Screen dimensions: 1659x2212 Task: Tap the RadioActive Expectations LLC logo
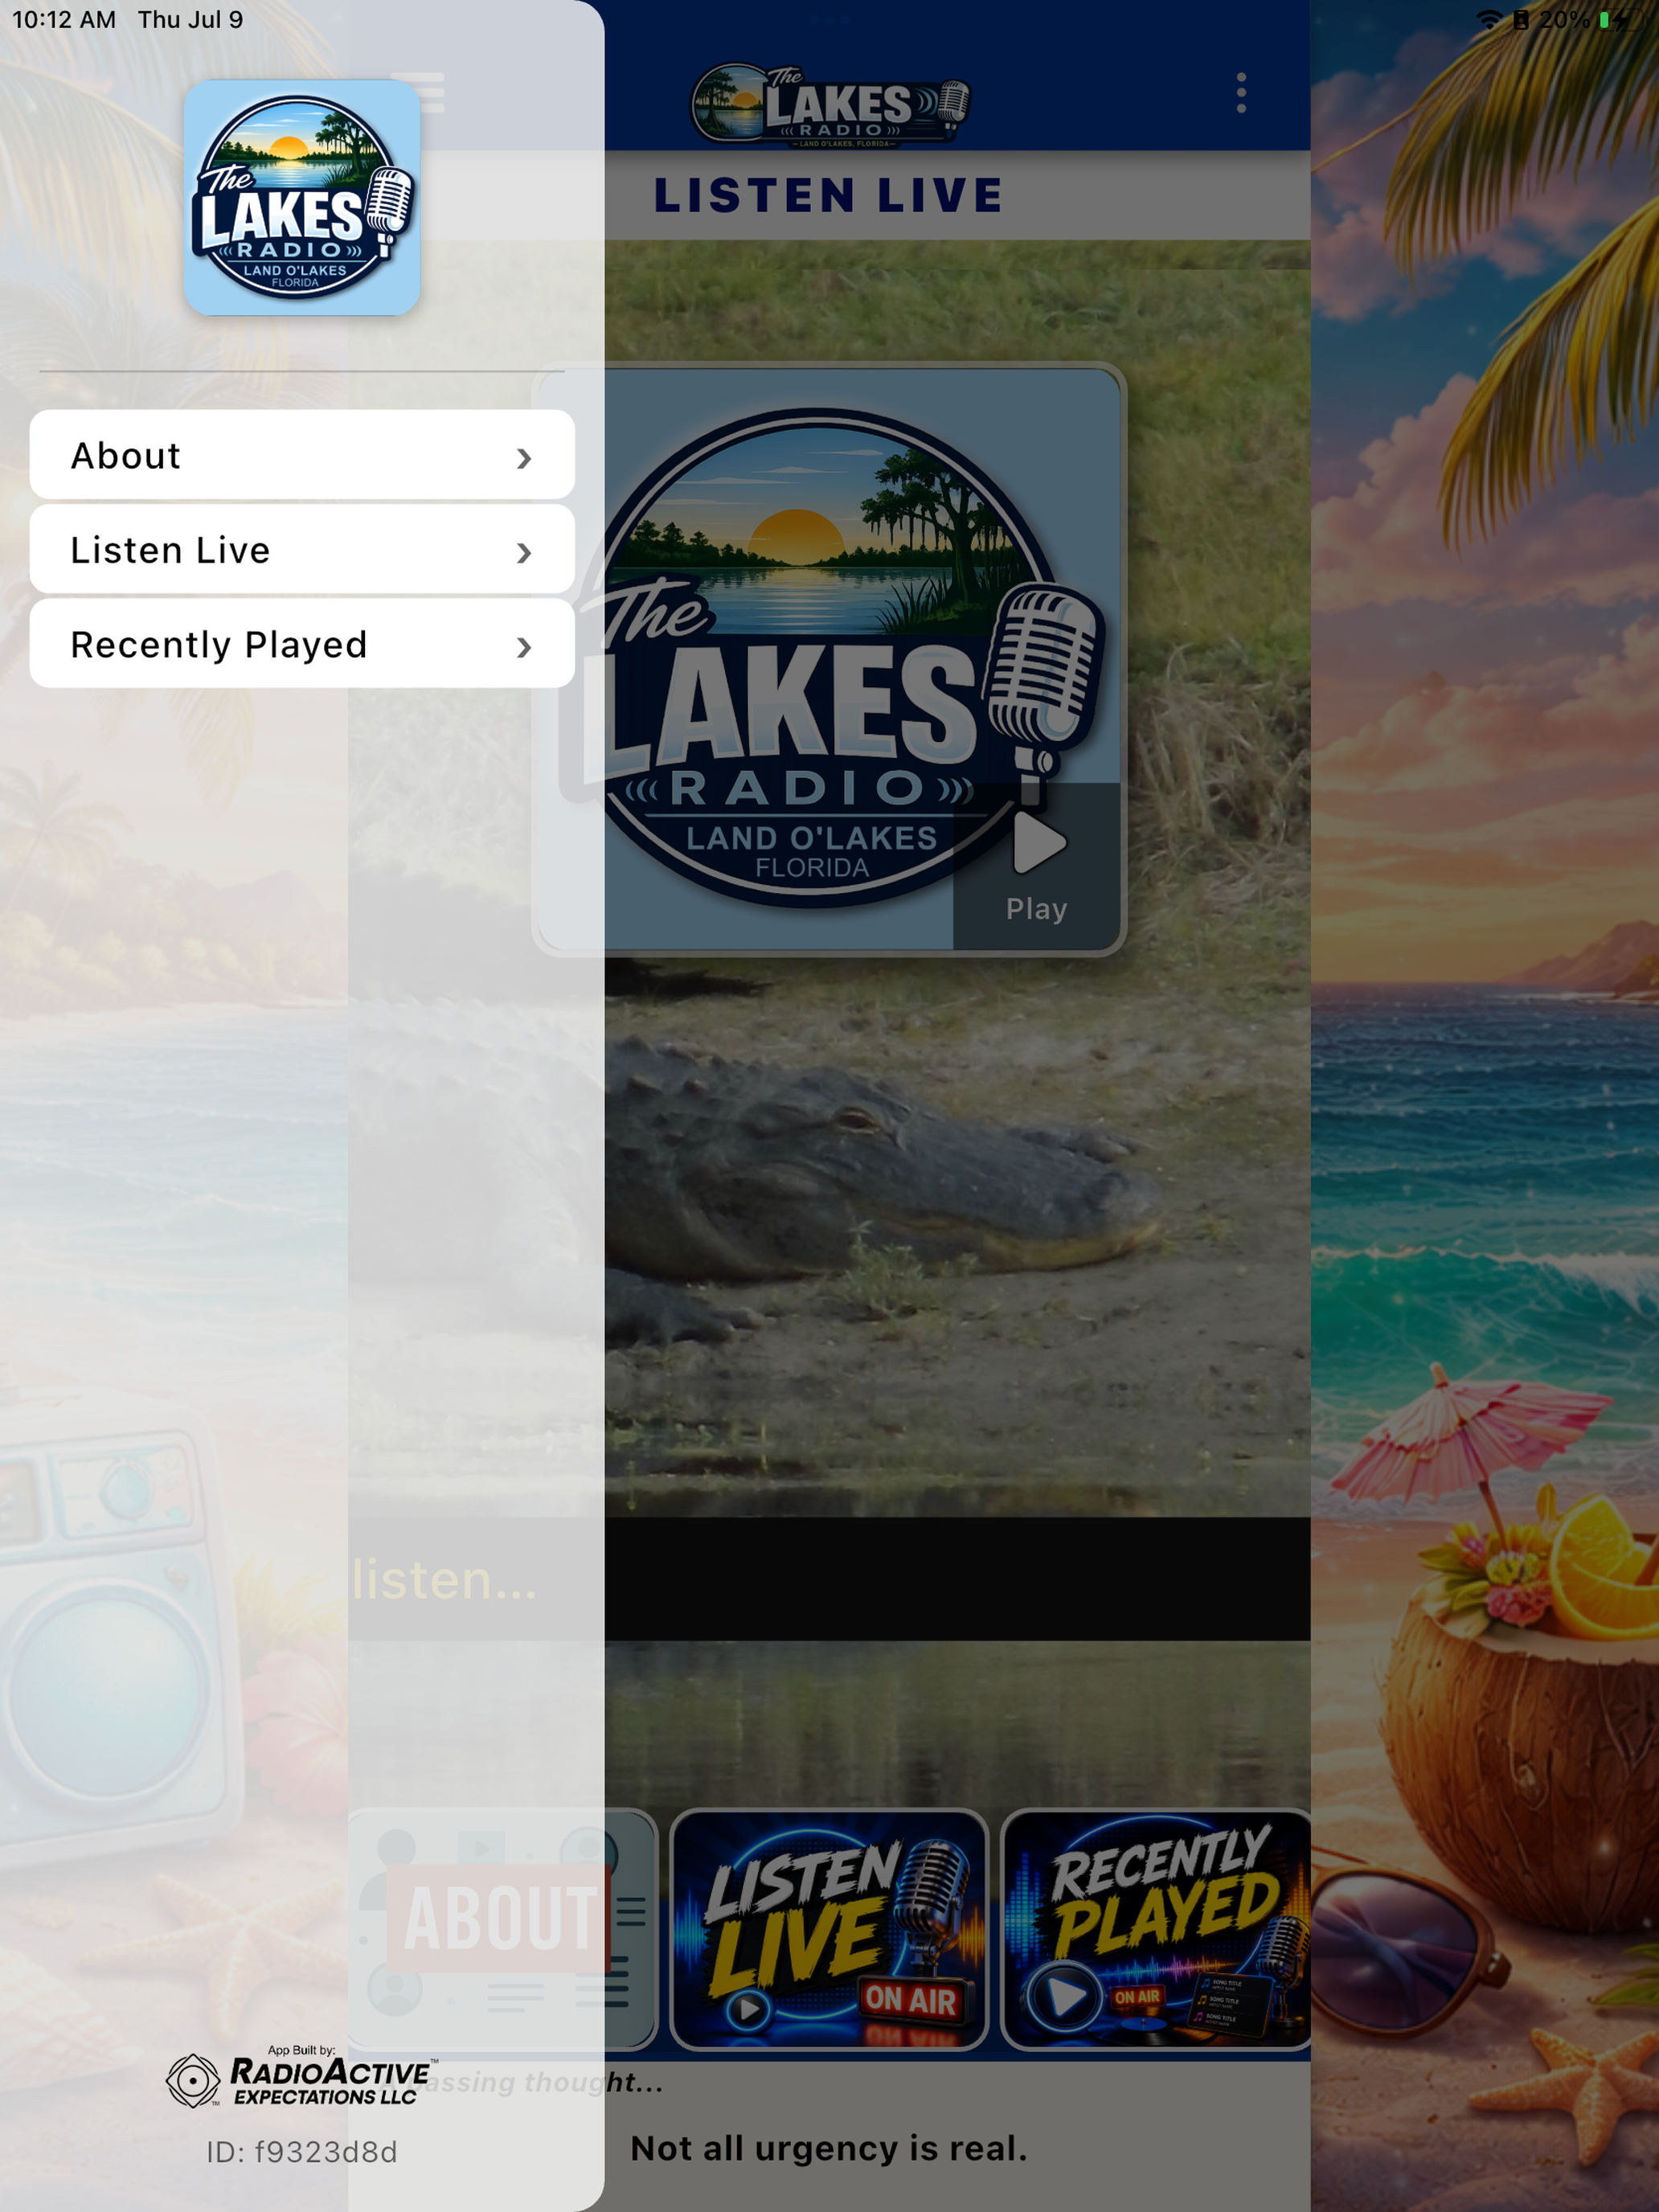pos(302,2077)
